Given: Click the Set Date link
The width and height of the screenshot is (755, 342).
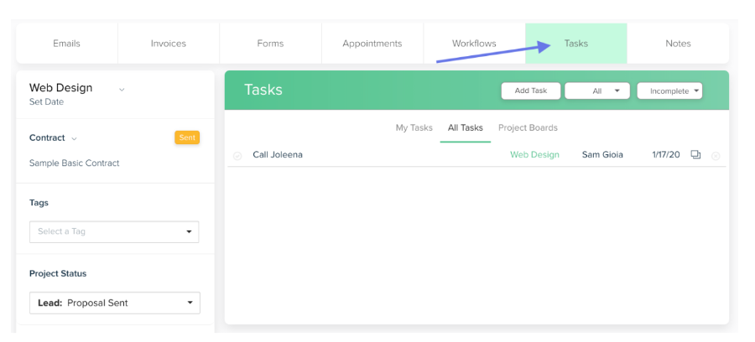Looking at the screenshot, I should pyautogui.click(x=46, y=102).
